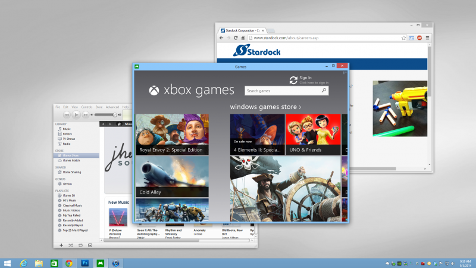Viewport: 476px width, 268px height.
Task: Click the add playlist plus icon in iTunes
Action: (61, 245)
